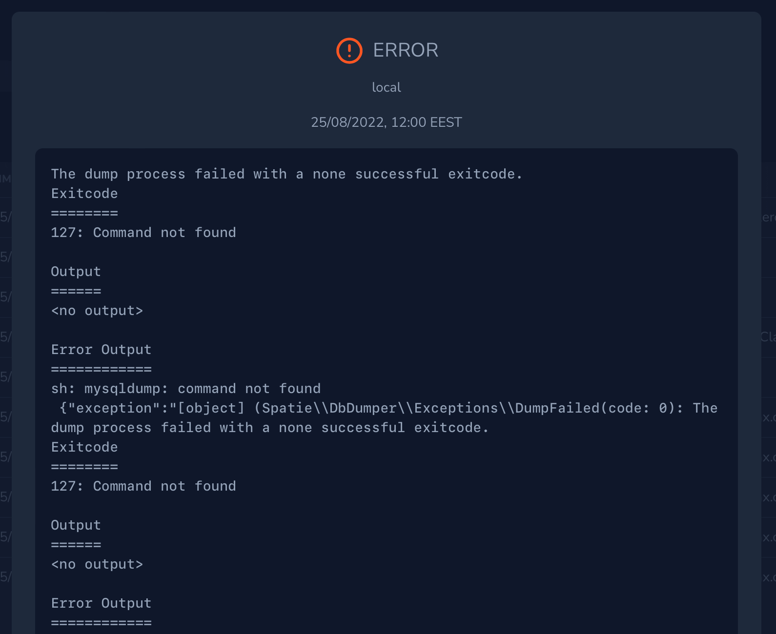The height and width of the screenshot is (634, 776).
Task: Click the x.c cell in rightmost column
Action: [x=771, y=417]
